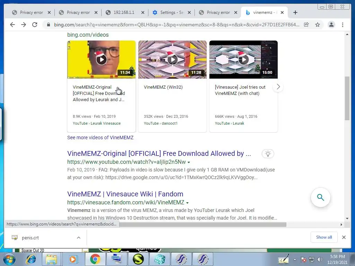Click See more videos of VineMEMZ

[x=100, y=138]
